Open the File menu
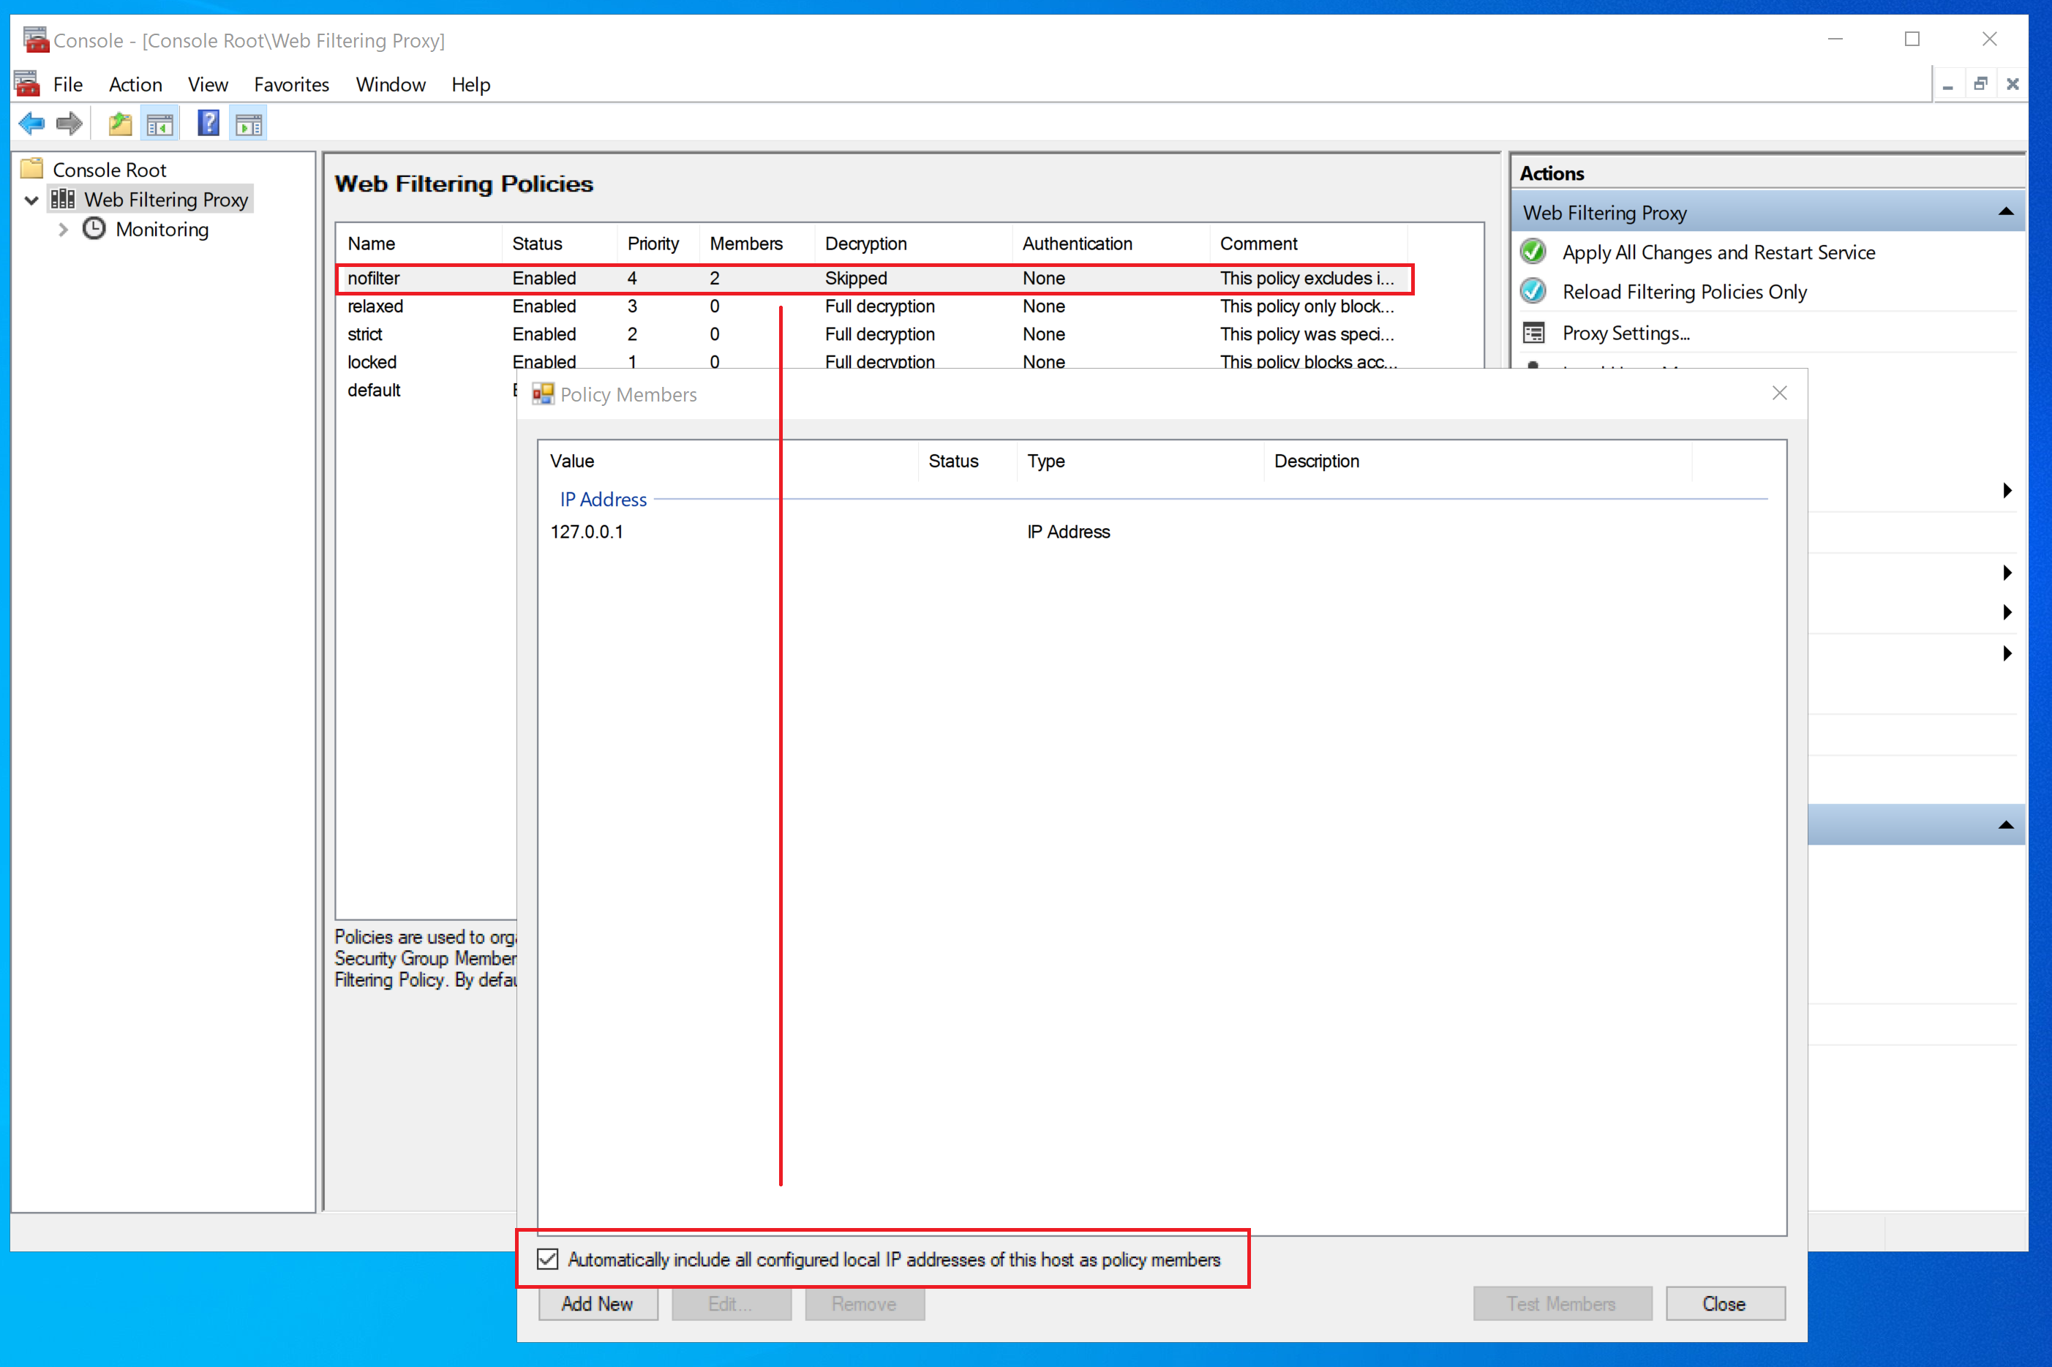Image resolution: width=2052 pixels, height=1367 pixels. tap(68, 85)
